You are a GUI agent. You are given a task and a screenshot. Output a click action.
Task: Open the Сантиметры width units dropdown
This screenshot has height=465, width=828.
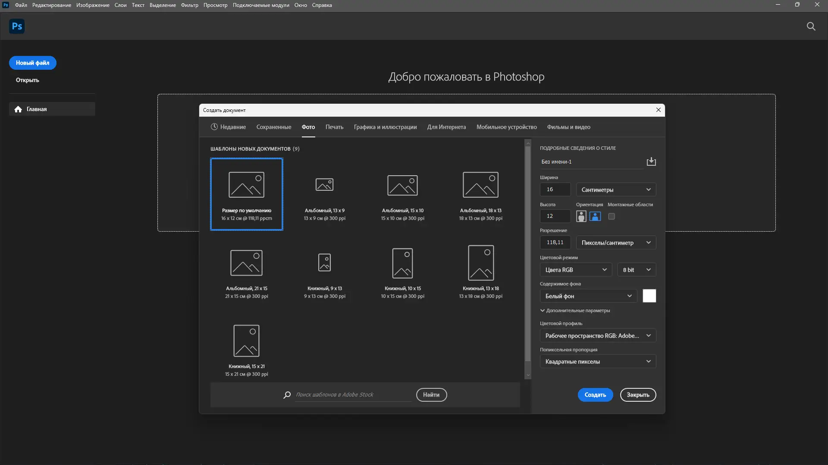click(616, 189)
